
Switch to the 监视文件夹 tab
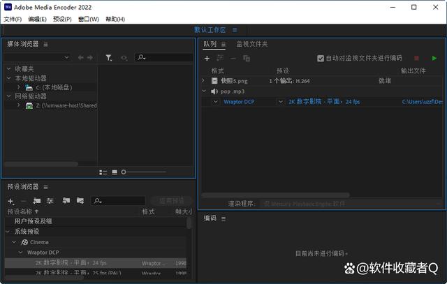point(251,44)
